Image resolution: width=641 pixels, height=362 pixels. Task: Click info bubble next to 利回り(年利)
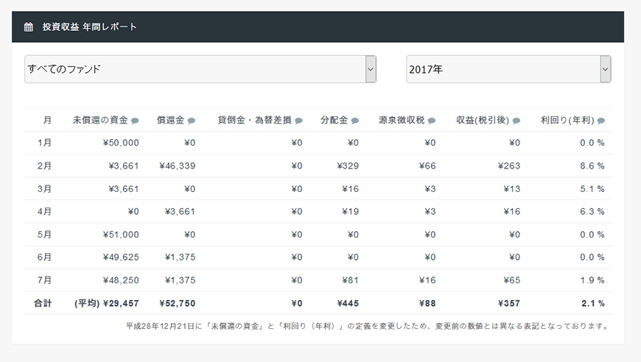[x=601, y=121]
